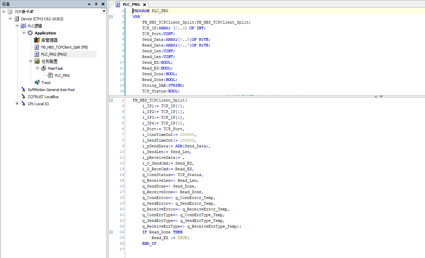
Task: Click the 'Read_Data:ARRAY[0..7]OF BYTE;' line
Action: click(176, 45)
